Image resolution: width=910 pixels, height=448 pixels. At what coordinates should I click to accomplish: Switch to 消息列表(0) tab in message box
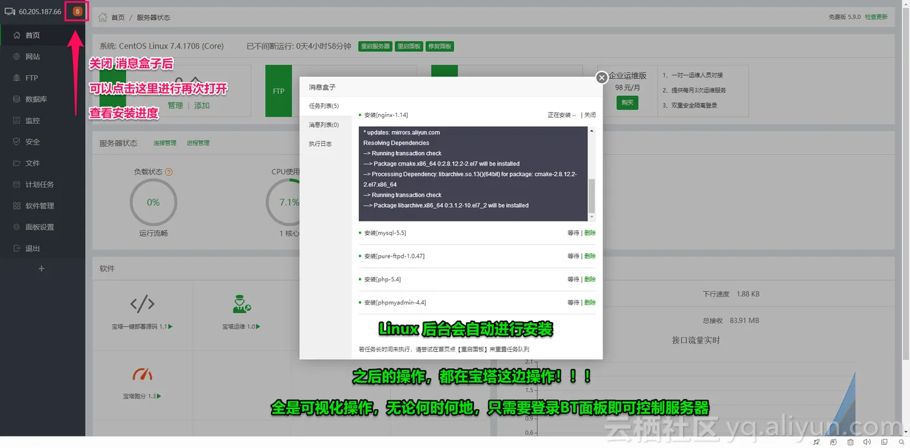tap(324, 125)
